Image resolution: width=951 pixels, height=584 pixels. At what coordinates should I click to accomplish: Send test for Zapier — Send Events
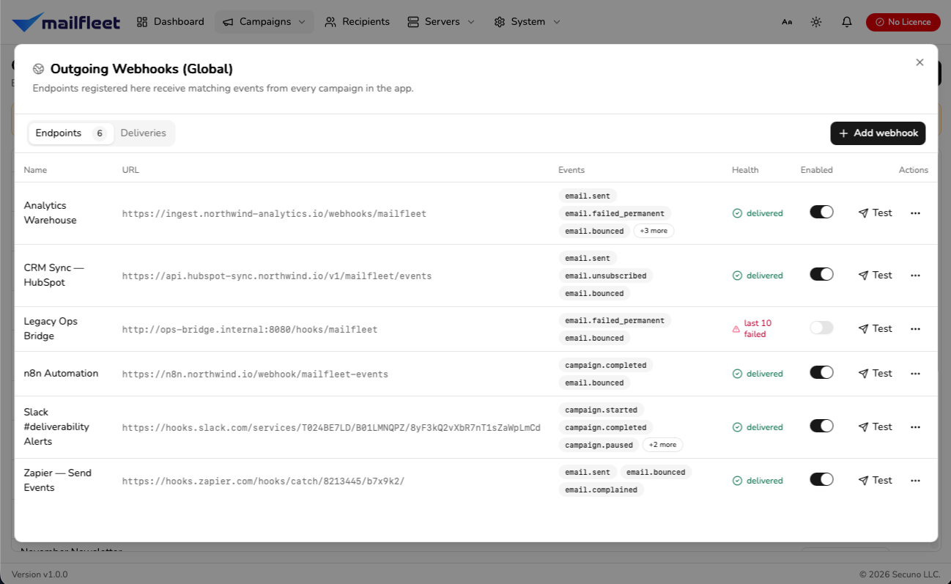point(875,481)
